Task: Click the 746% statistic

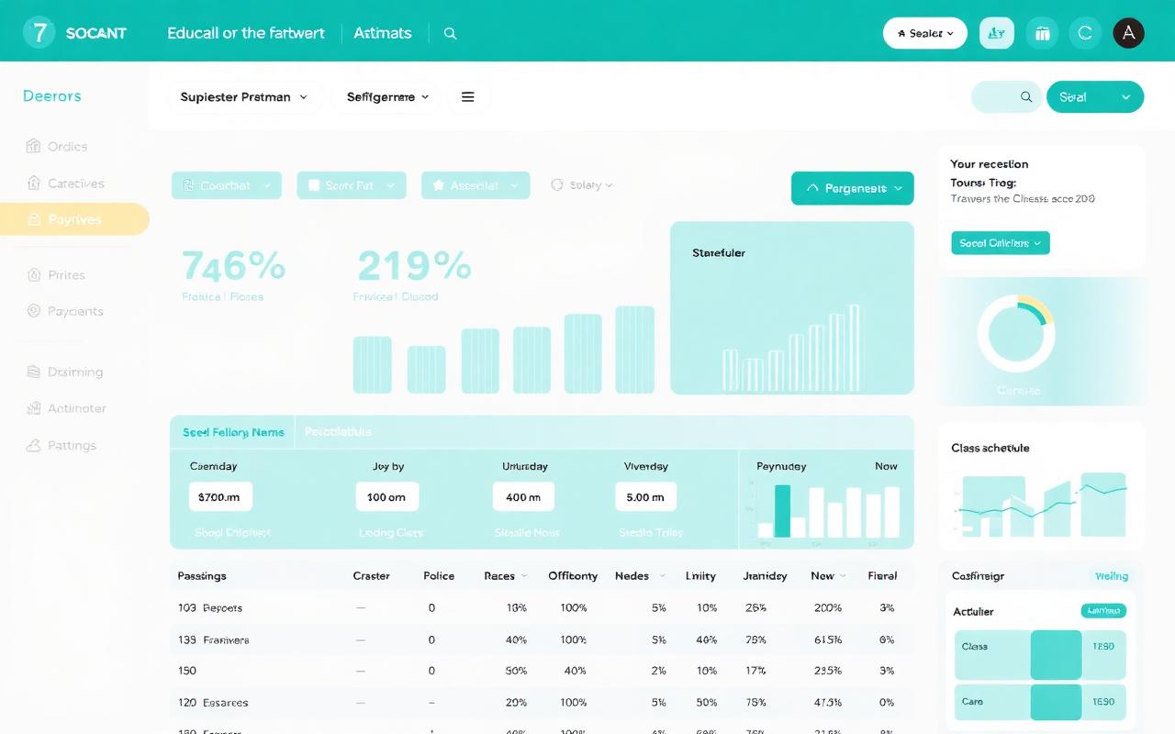Action: click(233, 266)
